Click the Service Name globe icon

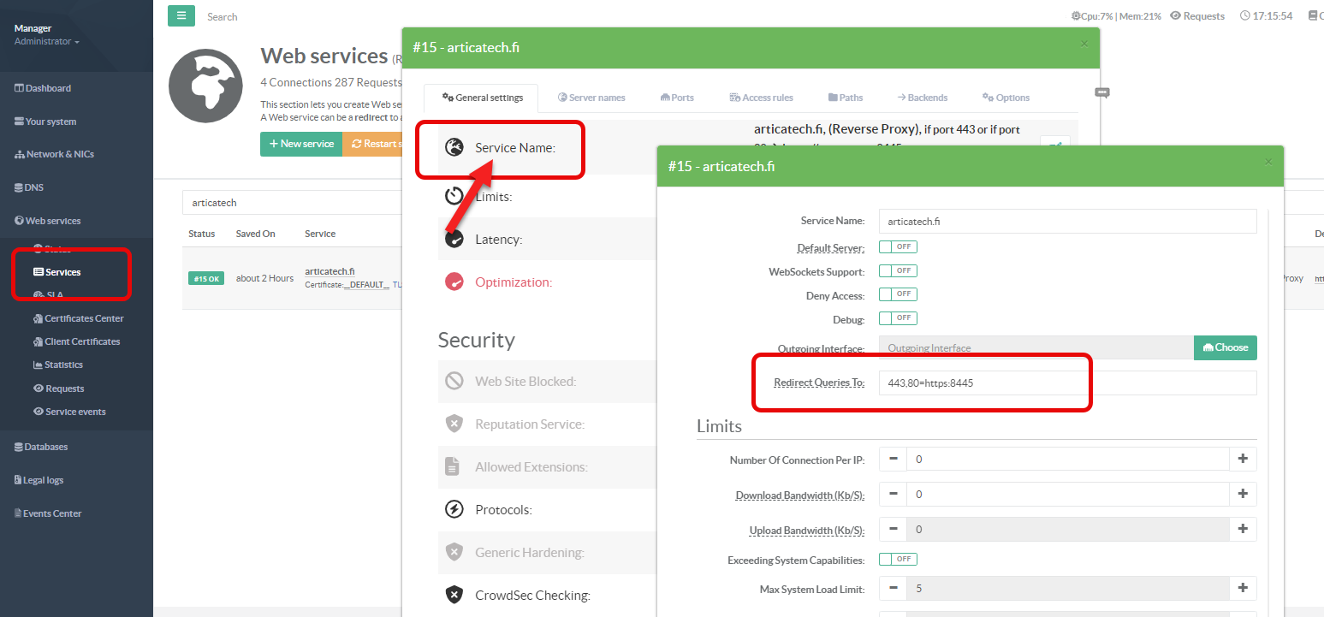point(454,148)
